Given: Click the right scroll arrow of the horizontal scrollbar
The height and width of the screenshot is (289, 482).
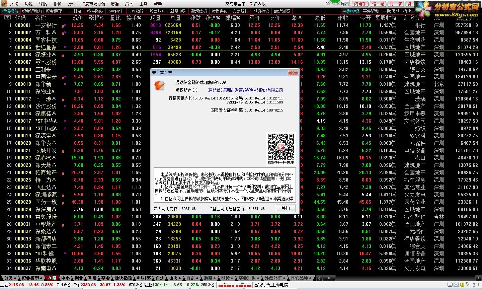Looking at the screenshot, I should coord(479,278).
